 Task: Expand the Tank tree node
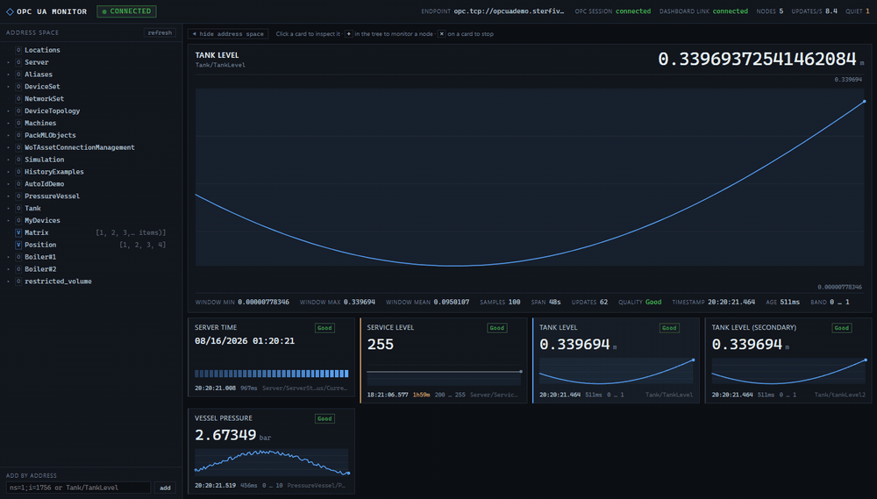(9, 208)
